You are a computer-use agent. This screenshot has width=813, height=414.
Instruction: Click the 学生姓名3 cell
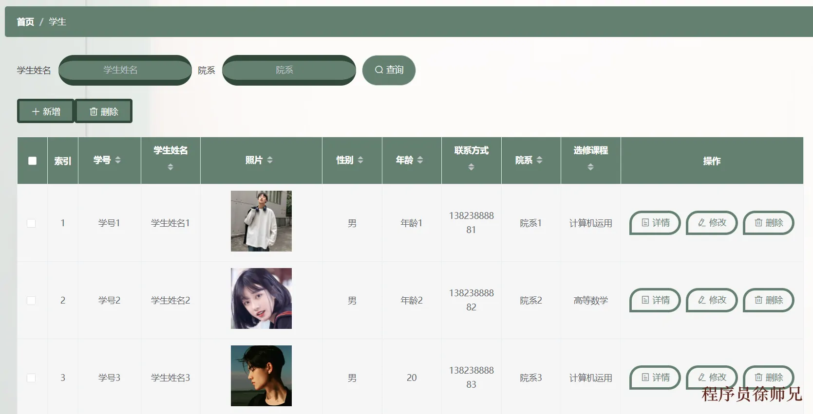[x=170, y=378]
